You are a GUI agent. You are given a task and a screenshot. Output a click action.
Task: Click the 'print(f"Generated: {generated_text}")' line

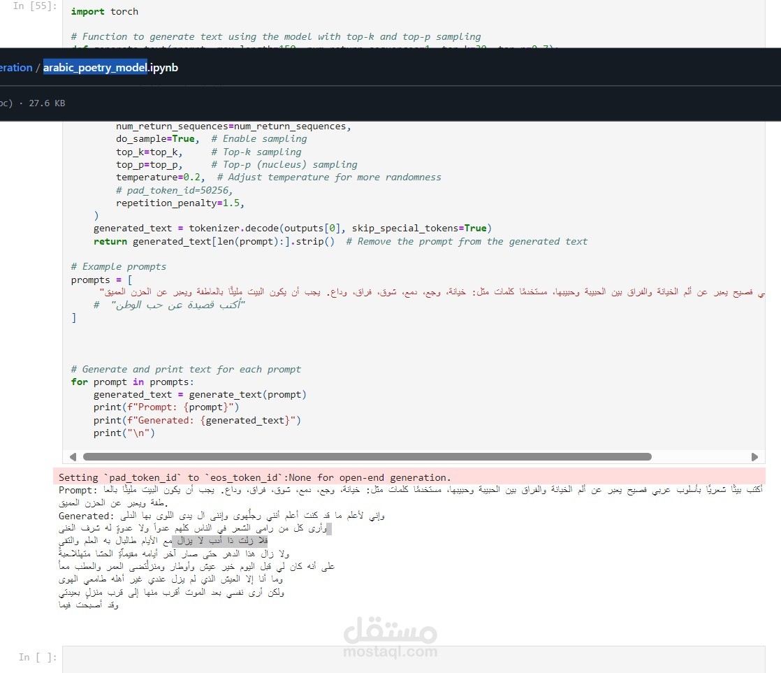click(197, 421)
